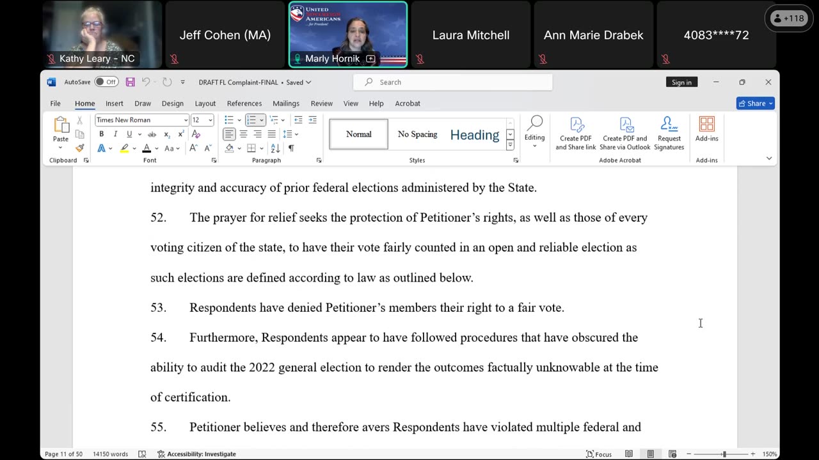Open participant list +118 button

789,19
